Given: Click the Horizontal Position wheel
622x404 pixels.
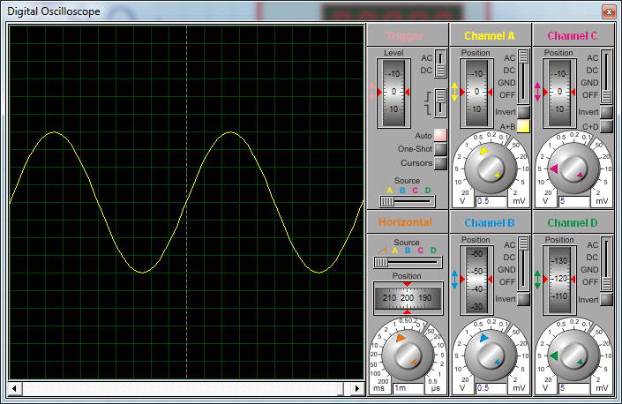Looking at the screenshot, I should point(408,298).
